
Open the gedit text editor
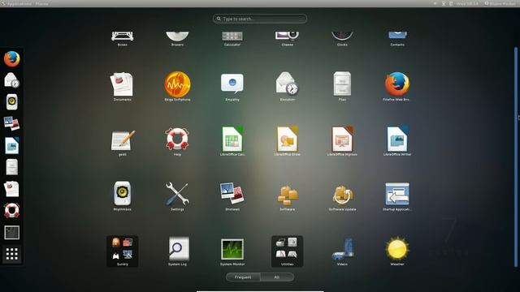click(x=122, y=141)
